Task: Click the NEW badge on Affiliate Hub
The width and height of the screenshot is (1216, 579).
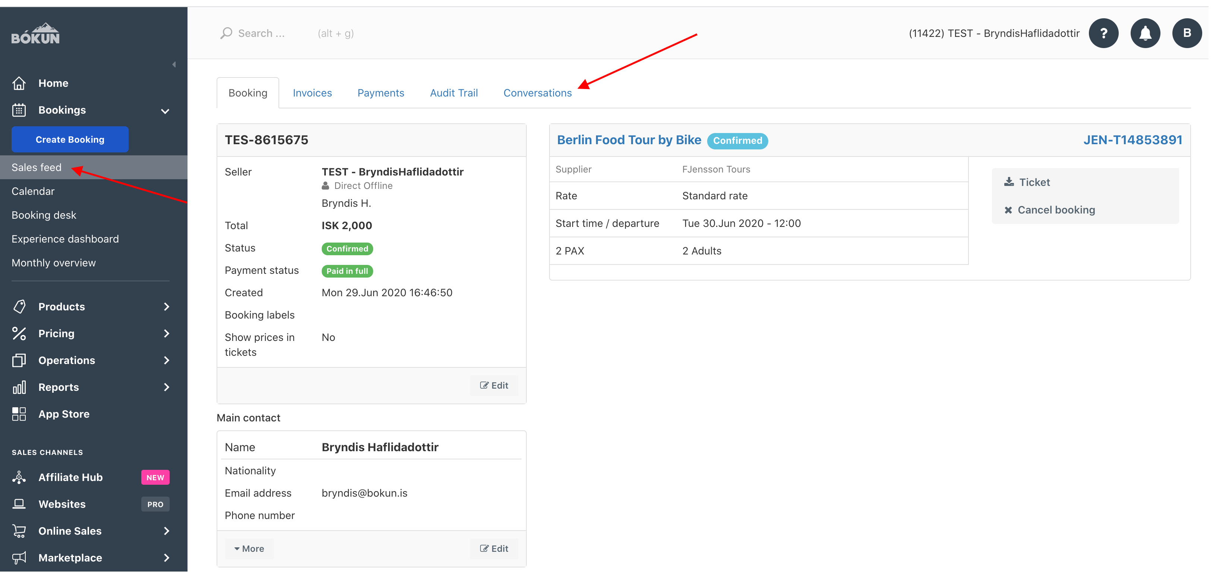Action: pos(155,478)
